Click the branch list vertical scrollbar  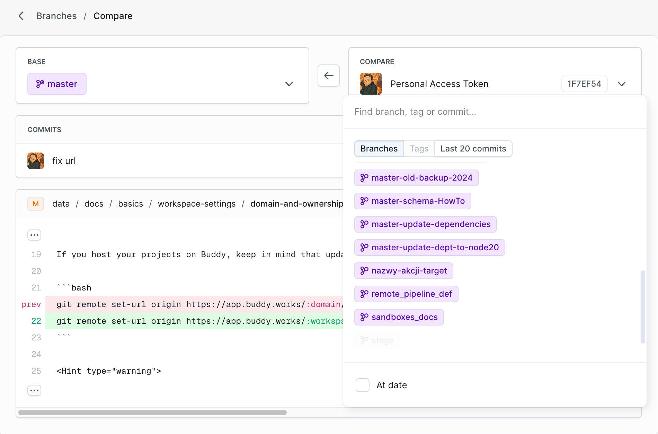pos(643,307)
